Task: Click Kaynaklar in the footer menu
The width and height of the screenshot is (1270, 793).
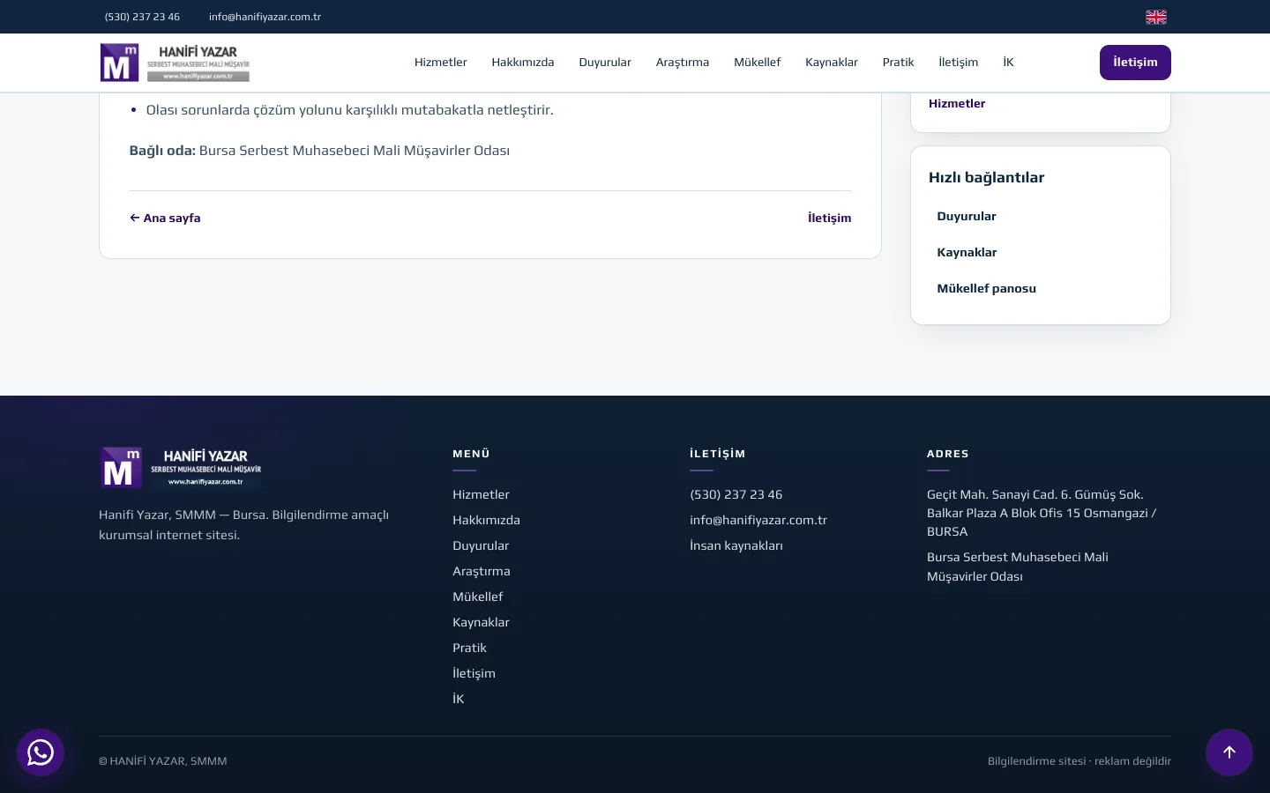Action: [481, 622]
